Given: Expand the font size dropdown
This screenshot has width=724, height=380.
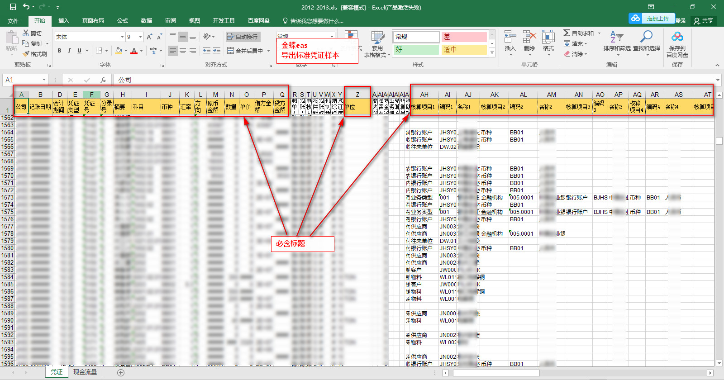Looking at the screenshot, I should point(141,37).
